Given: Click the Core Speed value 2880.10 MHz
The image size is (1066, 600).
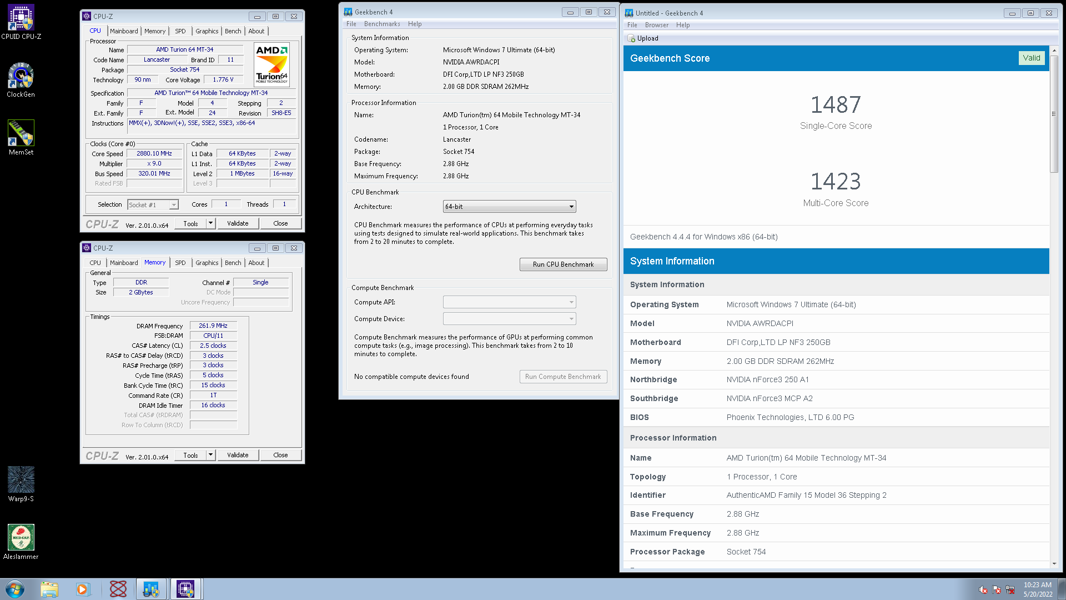Looking at the screenshot, I should coord(154,154).
